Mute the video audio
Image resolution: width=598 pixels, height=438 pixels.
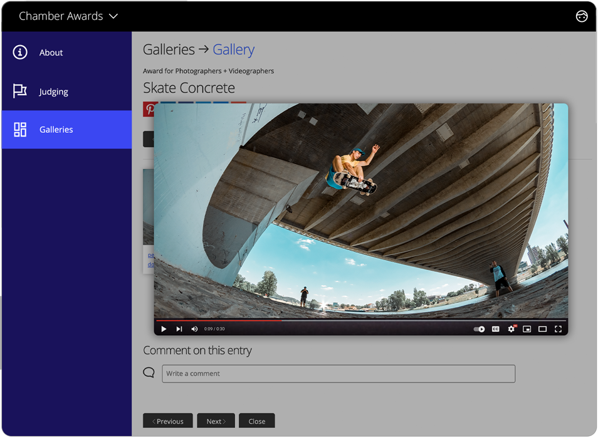tap(194, 328)
